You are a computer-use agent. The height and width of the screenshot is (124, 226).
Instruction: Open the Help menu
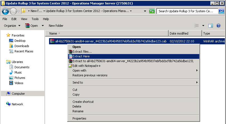coord(46,19)
